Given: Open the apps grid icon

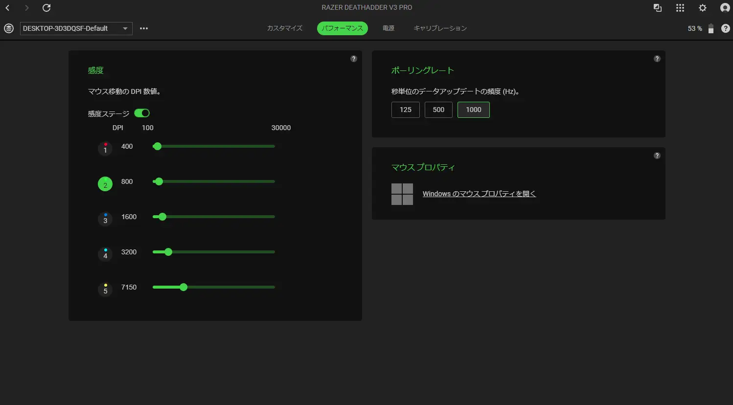Looking at the screenshot, I should 680,8.
